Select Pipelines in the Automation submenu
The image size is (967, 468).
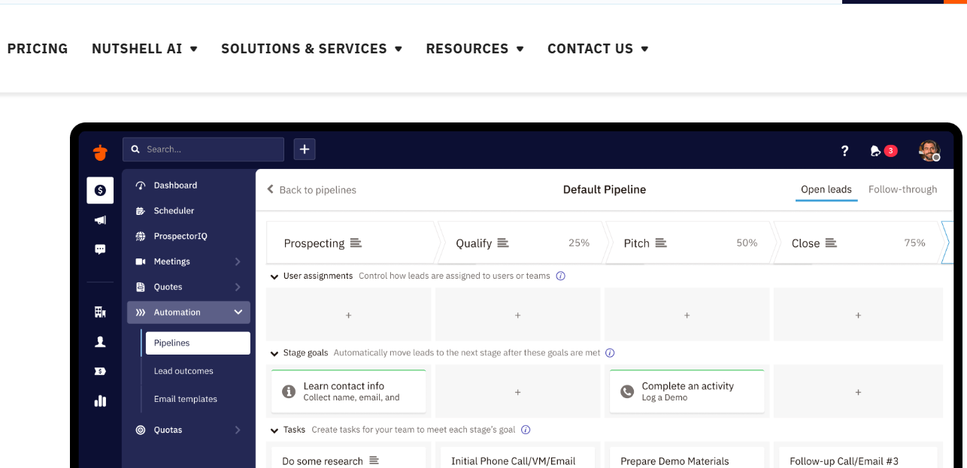click(x=198, y=343)
